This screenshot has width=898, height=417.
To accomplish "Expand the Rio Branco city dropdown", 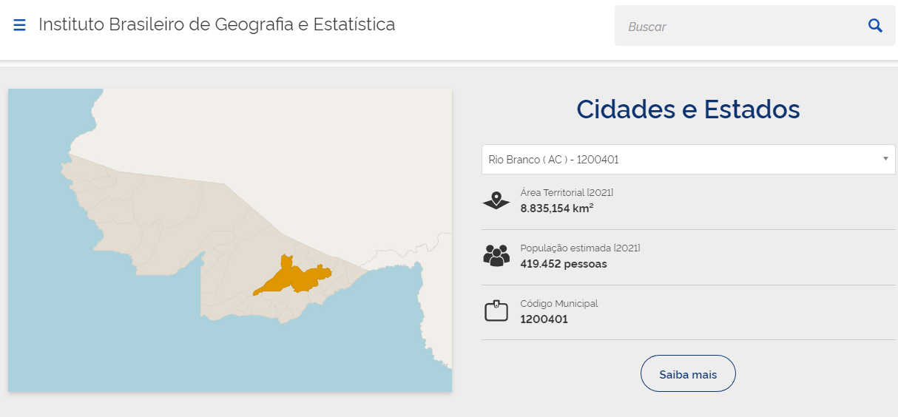I will click(x=681, y=160).
